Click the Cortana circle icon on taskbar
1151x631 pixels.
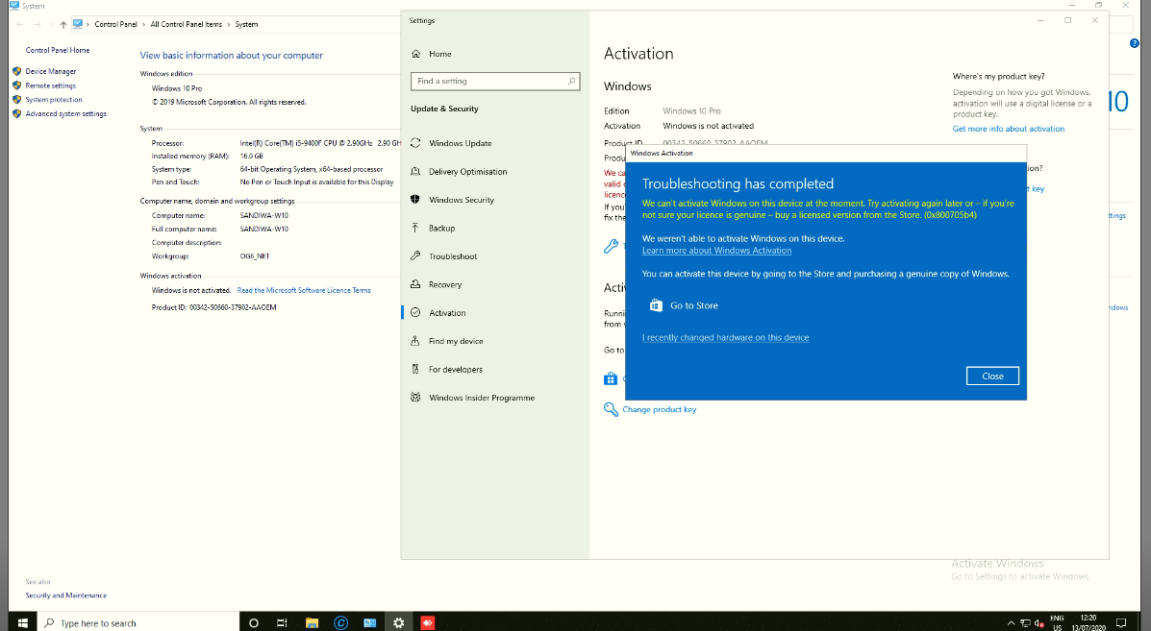coord(253,622)
